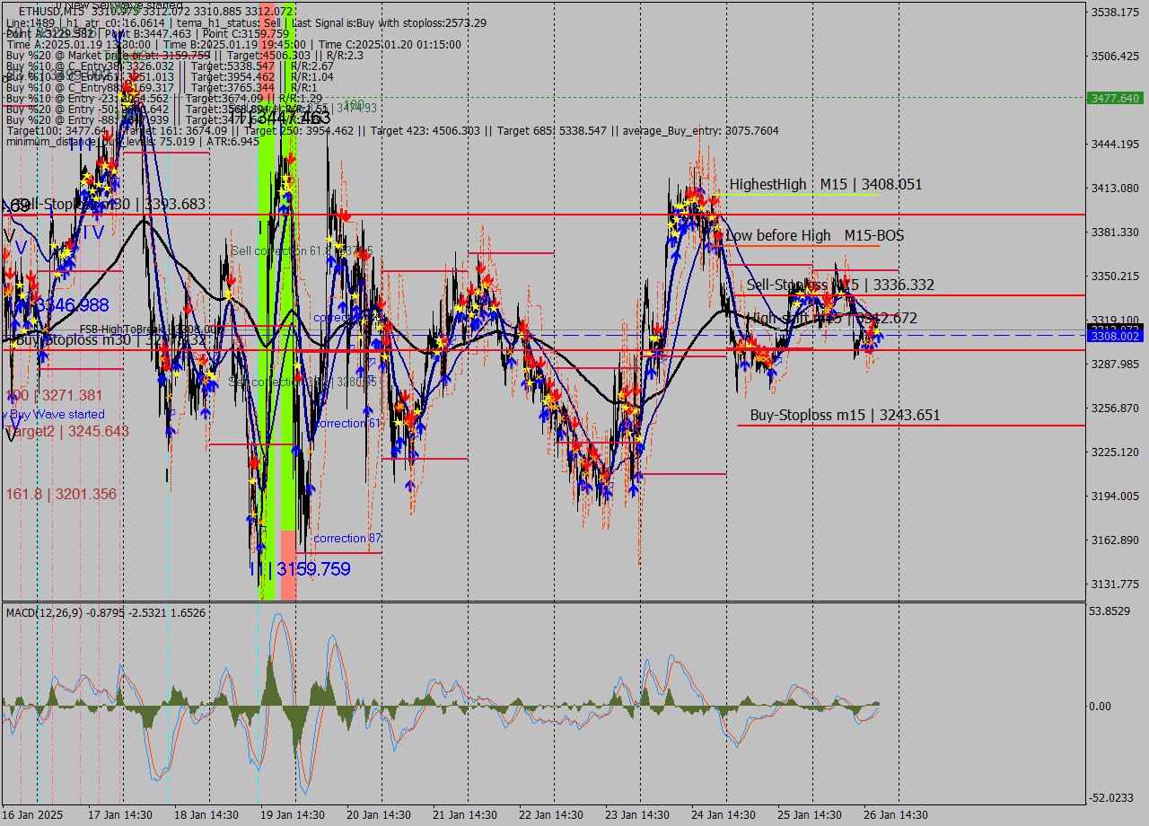Click the 53.8529 MACD scale value
Image resolution: width=1149 pixels, height=826 pixels.
[1110, 611]
